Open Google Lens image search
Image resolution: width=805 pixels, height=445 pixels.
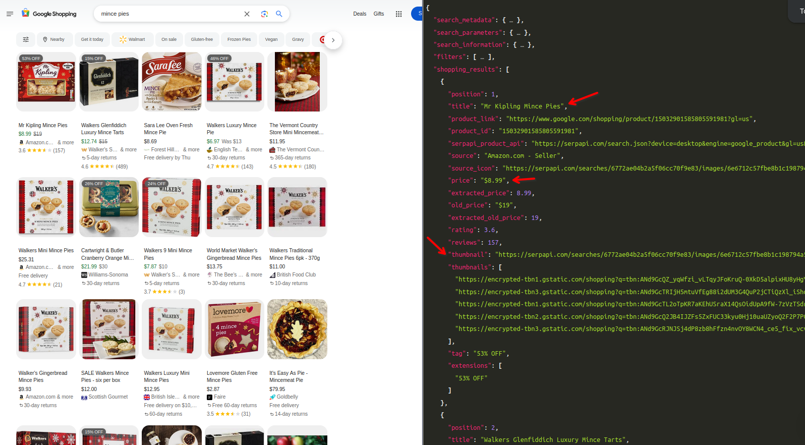click(264, 14)
